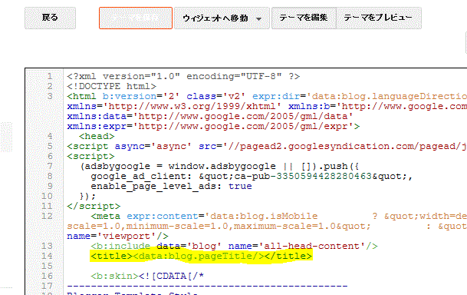Click the xmlns:expr attribute line
The height and width of the screenshot is (295, 467).
[213, 127]
